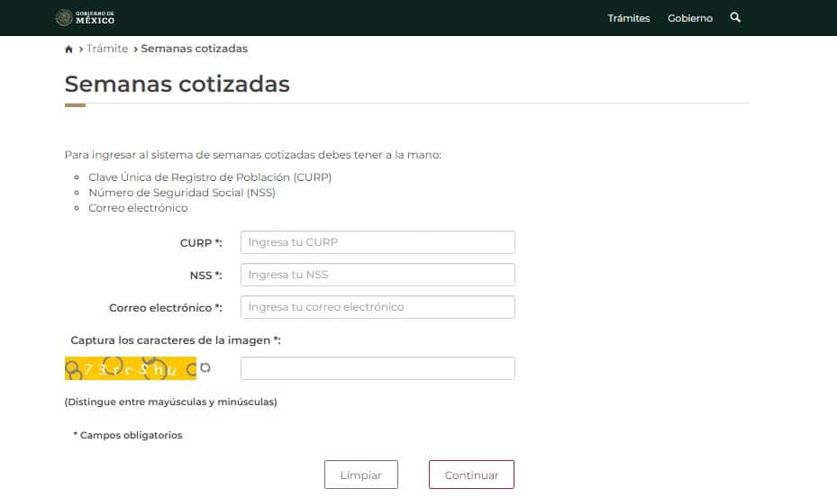
Task: Focus the CURP input field
Action: point(378,242)
